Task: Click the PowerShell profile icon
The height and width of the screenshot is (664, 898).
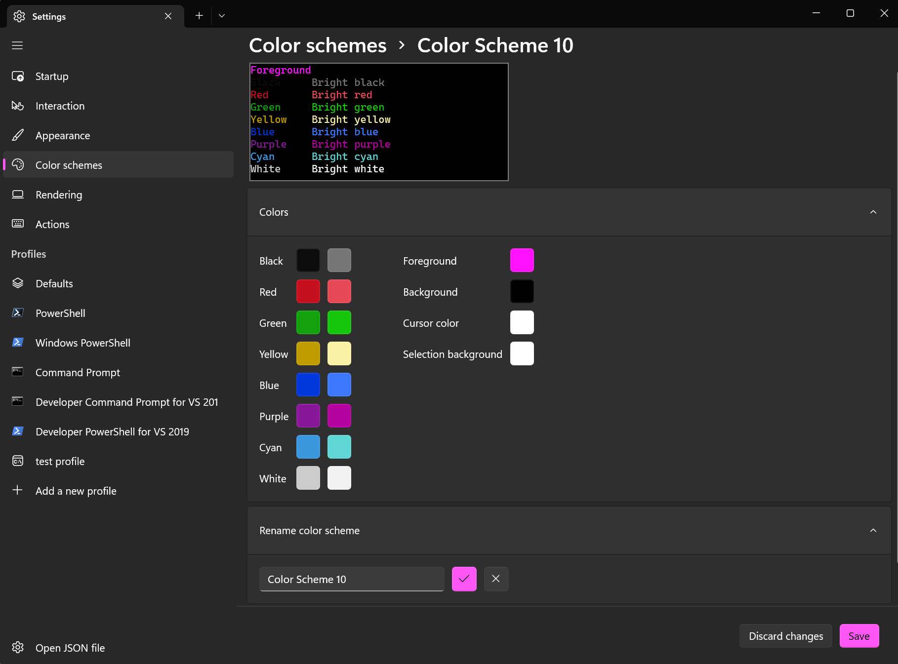Action: pyautogui.click(x=18, y=313)
